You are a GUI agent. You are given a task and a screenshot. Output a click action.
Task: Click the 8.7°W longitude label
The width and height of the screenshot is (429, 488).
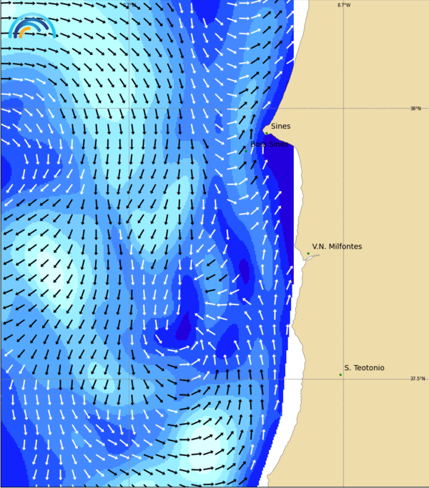tap(344, 5)
